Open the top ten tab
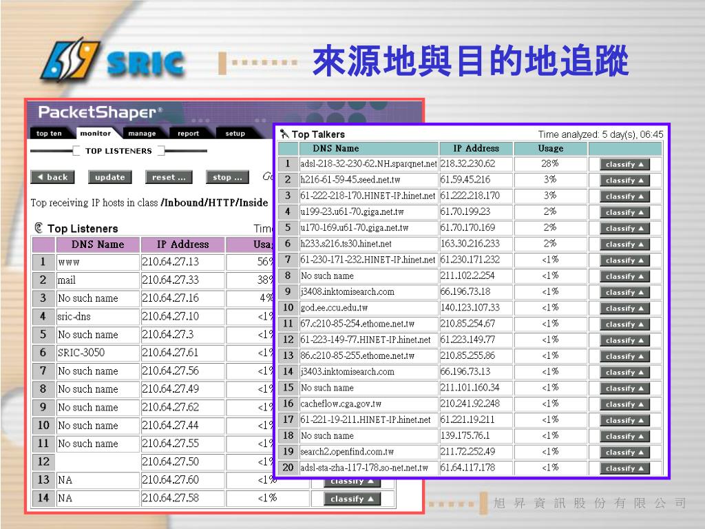 pos(49,133)
